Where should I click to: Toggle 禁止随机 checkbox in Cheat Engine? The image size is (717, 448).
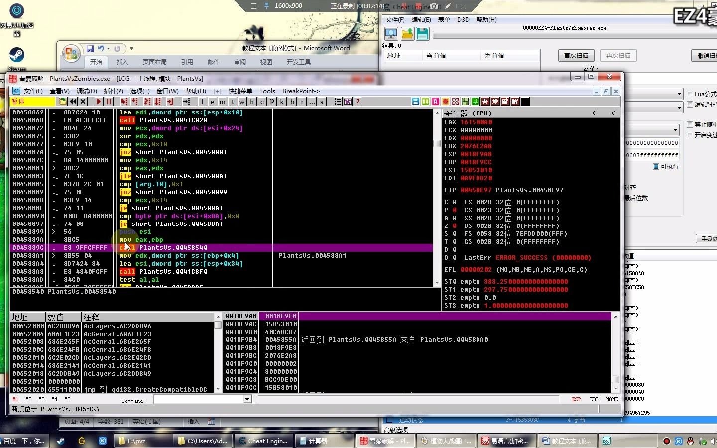[690, 124]
